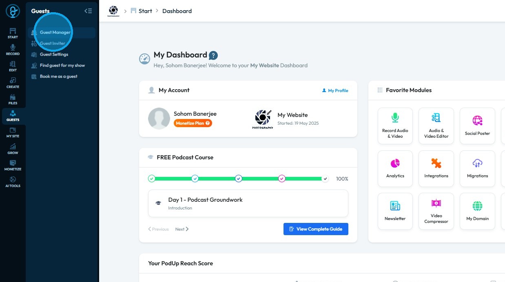
Task: Open Record Audio & Video module
Action: pos(395,126)
